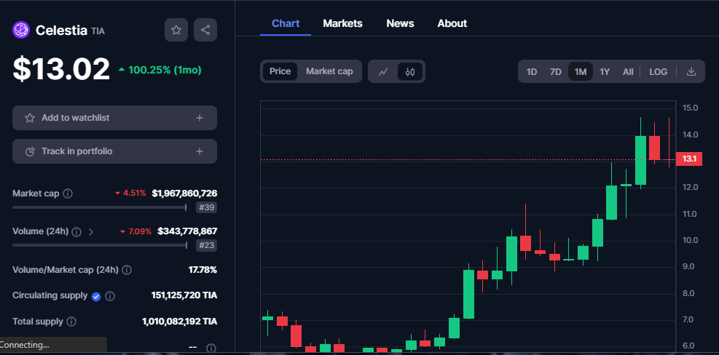Show Total supply info tooltip icon
This screenshot has width=719, height=355.
click(71, 322)
